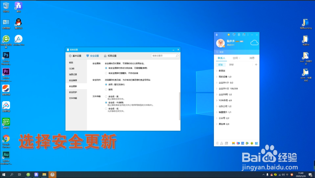Open Task View on taskbar

click(x=20, y=175)
